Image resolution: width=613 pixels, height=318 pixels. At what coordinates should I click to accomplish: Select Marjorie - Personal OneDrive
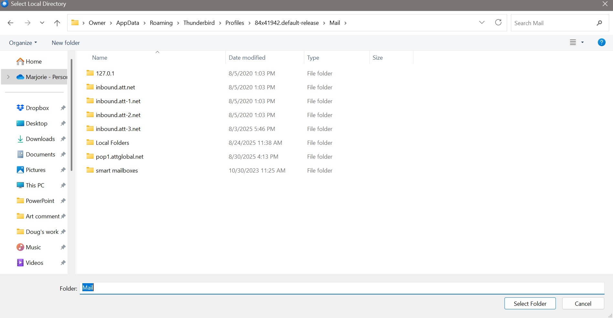[x=47, y=77]
